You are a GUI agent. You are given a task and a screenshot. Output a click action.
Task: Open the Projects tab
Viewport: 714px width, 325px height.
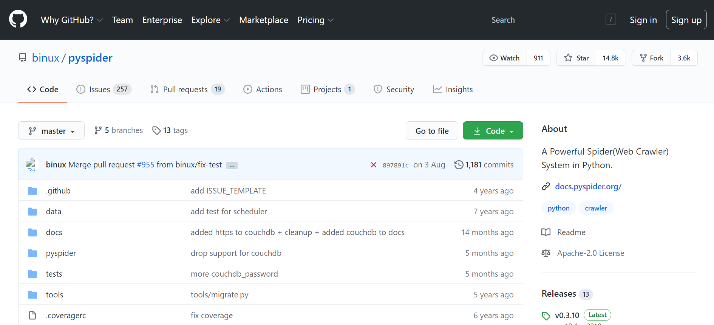[x=328, y=89]
